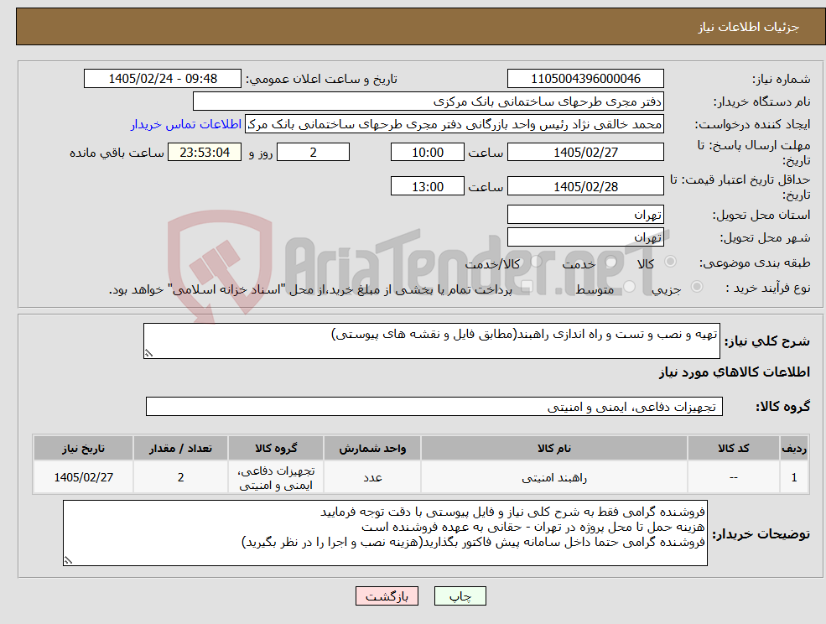
Task: Click the واحد شمارش column header
Action: pos(372,449)
